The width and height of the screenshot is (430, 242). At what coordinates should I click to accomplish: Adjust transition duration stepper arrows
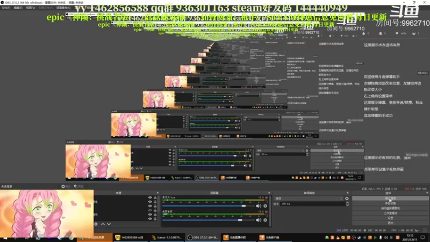[x=347, y=204]
